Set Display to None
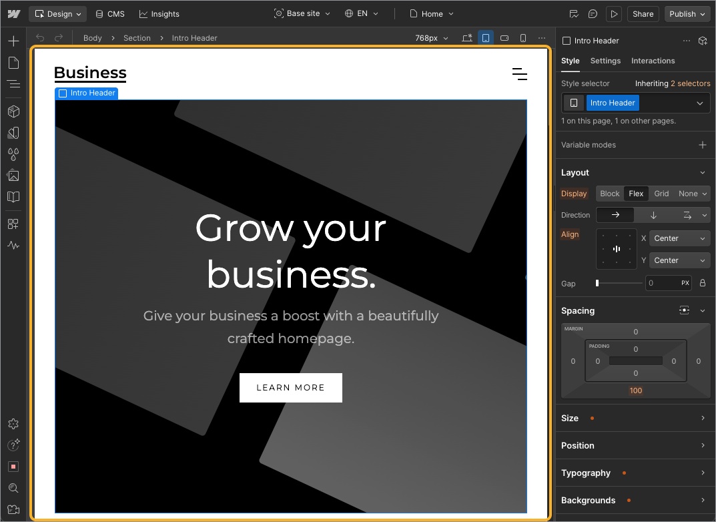 (x=688, y=193)
